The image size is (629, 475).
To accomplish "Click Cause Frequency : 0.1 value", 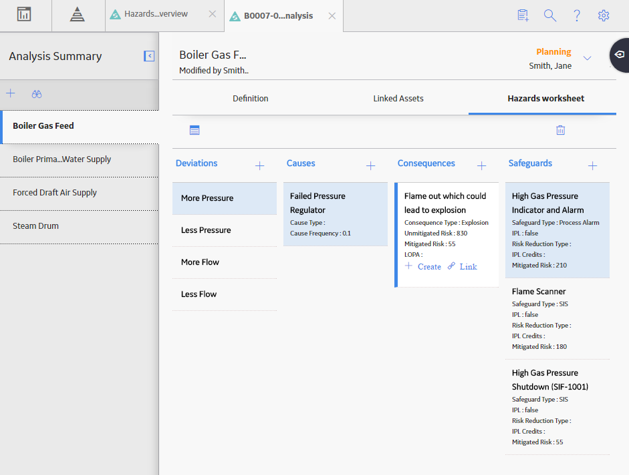I will 320,233.
